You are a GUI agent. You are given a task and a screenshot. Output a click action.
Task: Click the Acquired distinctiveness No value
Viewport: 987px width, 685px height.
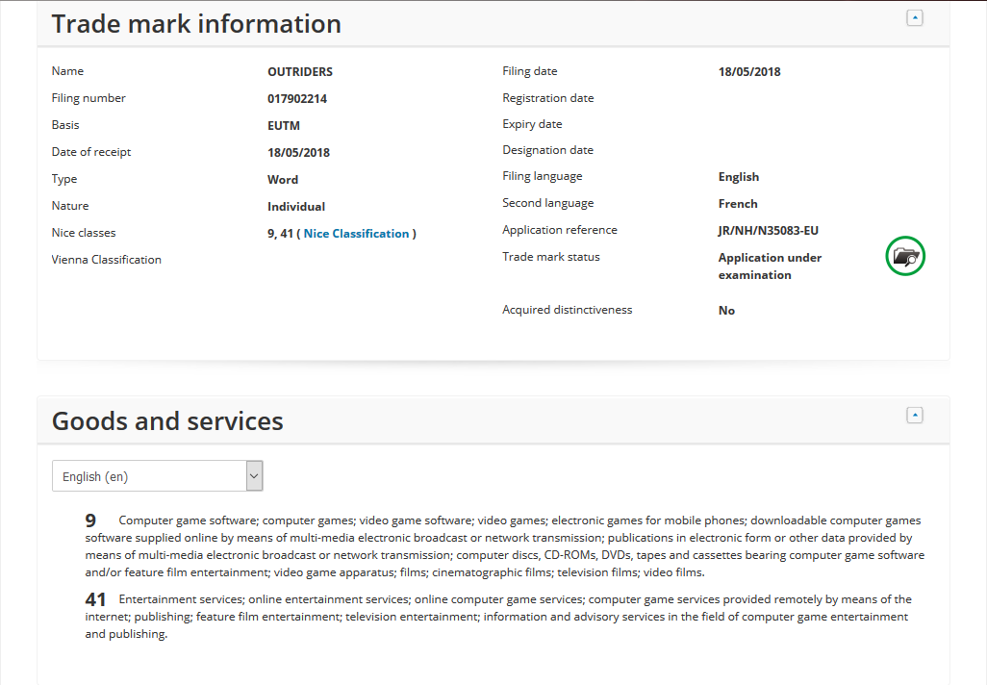coord(726,311)
